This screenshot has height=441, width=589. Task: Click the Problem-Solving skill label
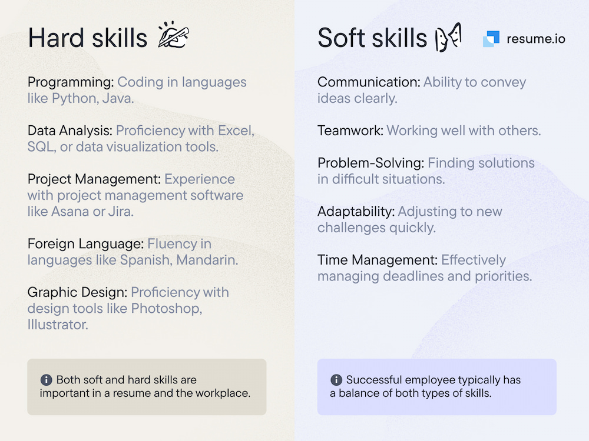pyautogui.click(x=370, y=163)
